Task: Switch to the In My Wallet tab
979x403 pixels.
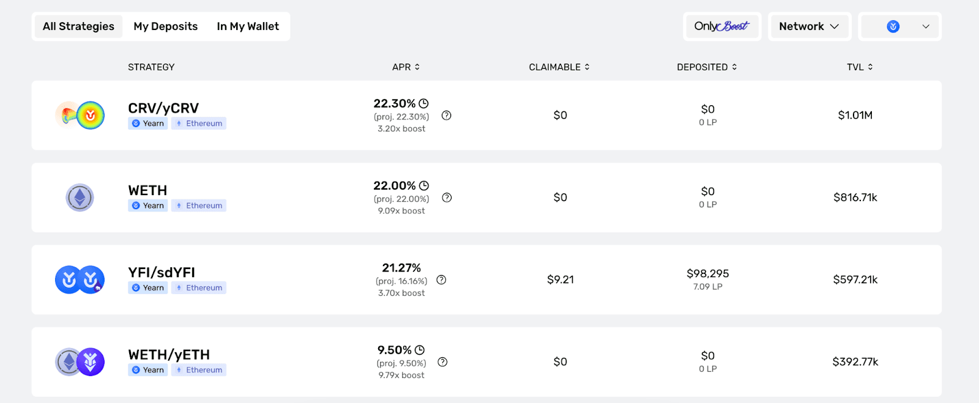Action: (248, 26)
